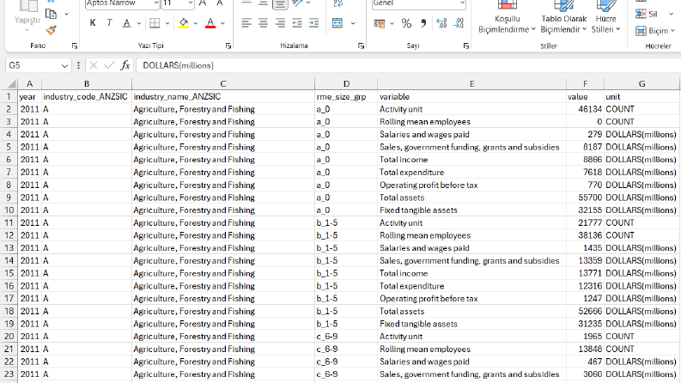Image resolution: width=681 pixels, height=383 pixels.
Task: Open Koşullu Biçimlendirme menu
Action: [x=507, y=17]
